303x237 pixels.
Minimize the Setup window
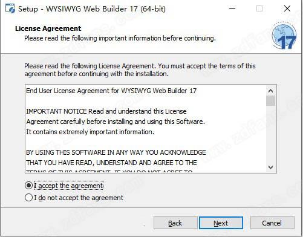pos(232,8)
